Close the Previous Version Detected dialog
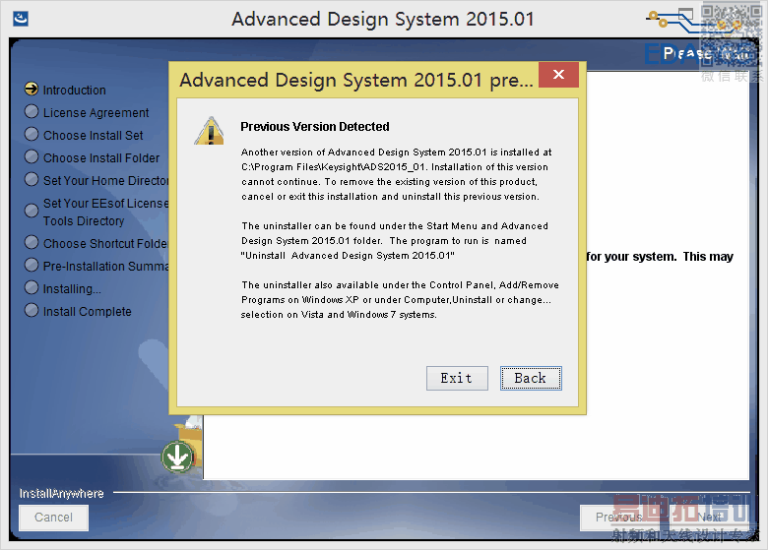 pyautogui.click(x=558, y=75)
